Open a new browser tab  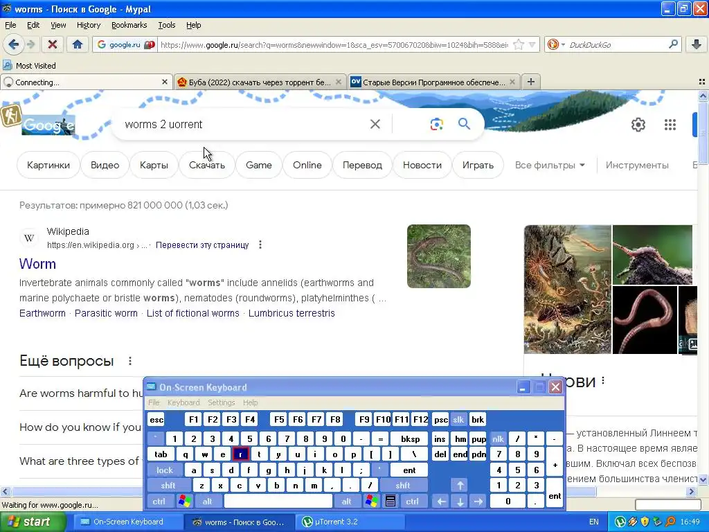point(531,82)
